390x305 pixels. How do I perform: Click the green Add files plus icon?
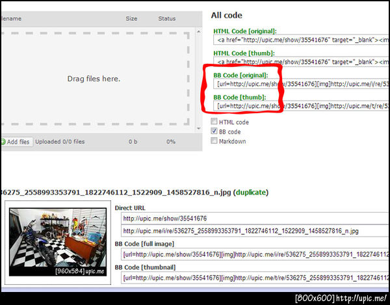tap(3, 142)
